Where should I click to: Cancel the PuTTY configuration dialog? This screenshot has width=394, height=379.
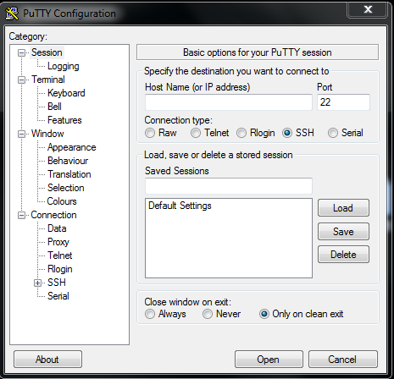pyautogui.click(x=343, y=360)
